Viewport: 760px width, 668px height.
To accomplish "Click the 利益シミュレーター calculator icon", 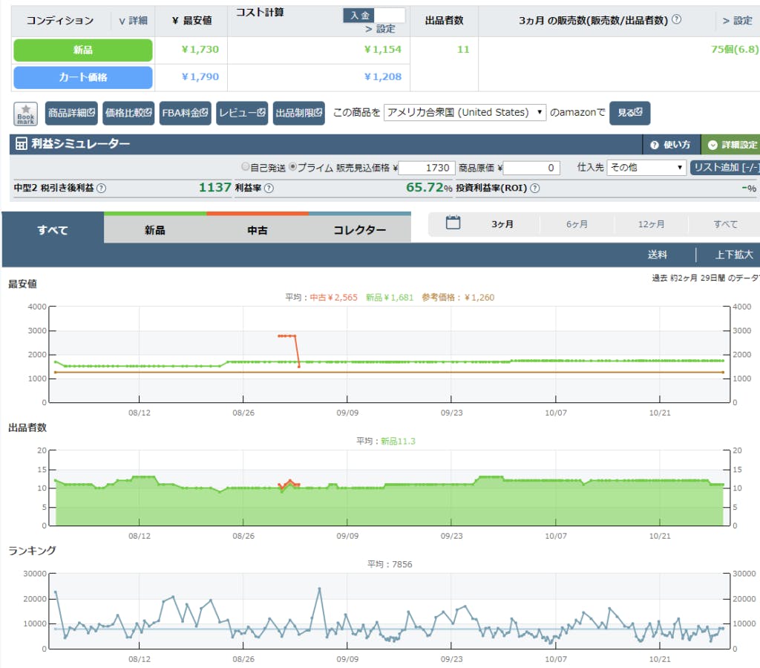I will tap(22, 144).
